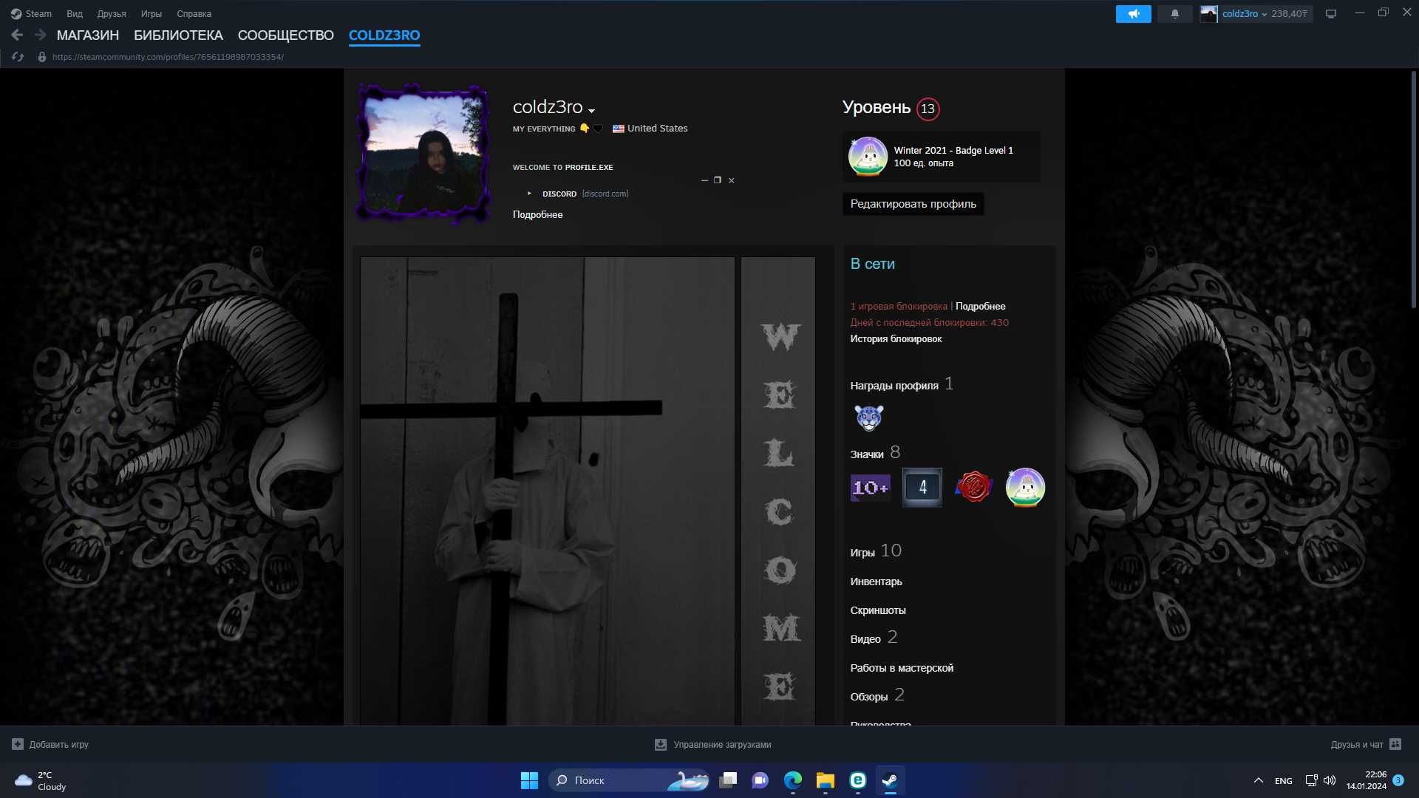Show hidden system tray icons

click(x=1258, y=780)
